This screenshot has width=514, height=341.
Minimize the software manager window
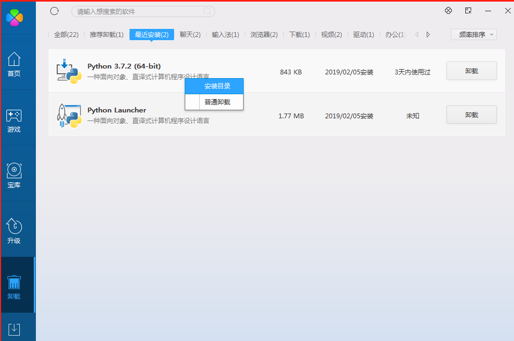(488, 11)
